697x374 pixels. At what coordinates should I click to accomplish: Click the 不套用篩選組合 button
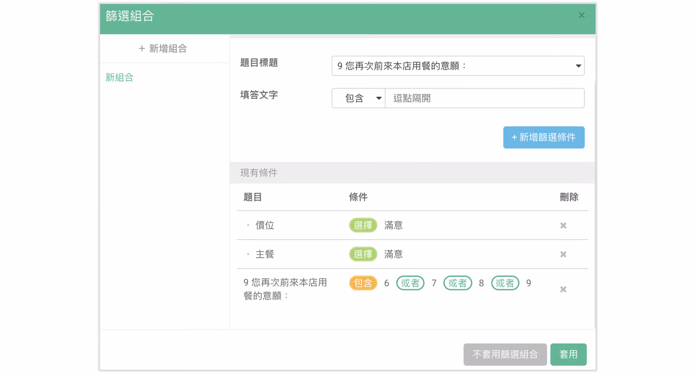505,355
